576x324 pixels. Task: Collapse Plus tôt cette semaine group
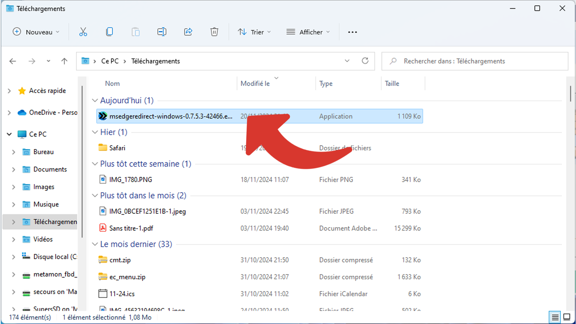coord(95,164)
